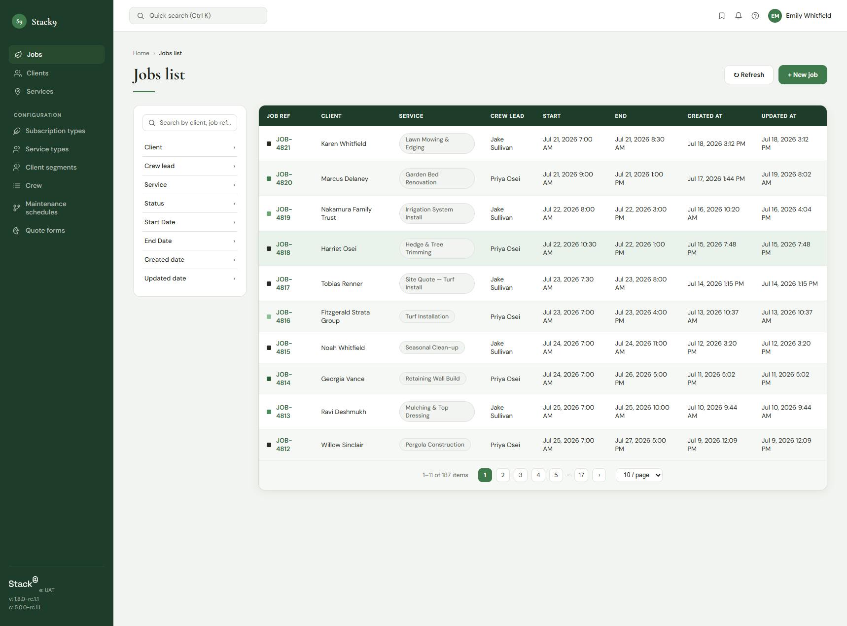
Task: Go to next page arrow
Action: 599,475
